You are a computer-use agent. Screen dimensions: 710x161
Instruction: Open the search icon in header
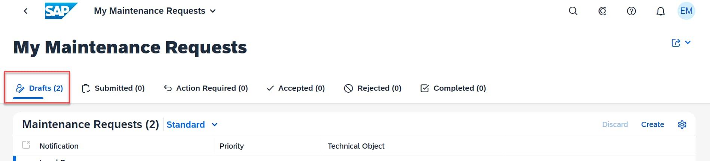tap(573, 11)
